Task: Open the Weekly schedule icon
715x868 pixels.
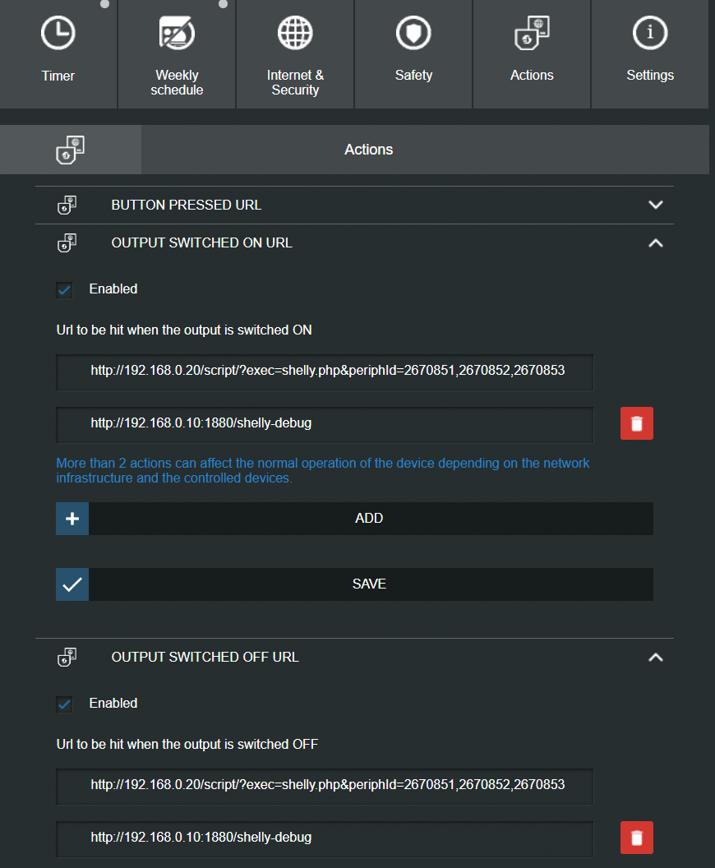Action: point(177,34)
